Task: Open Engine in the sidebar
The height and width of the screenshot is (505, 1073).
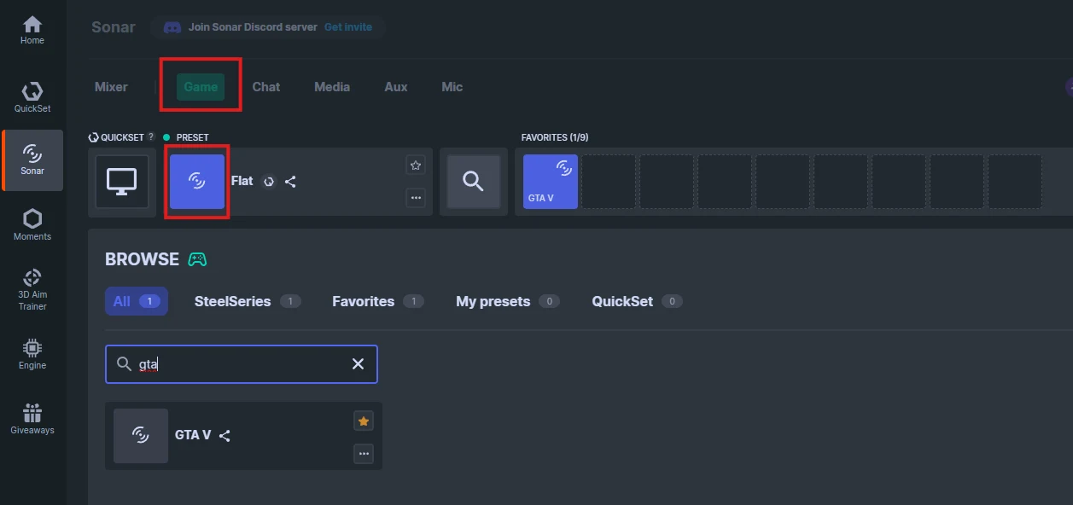Action: pos(32,354)
